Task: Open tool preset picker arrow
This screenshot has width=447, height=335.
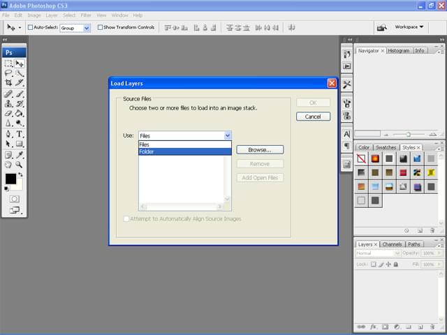Action: 20,28
